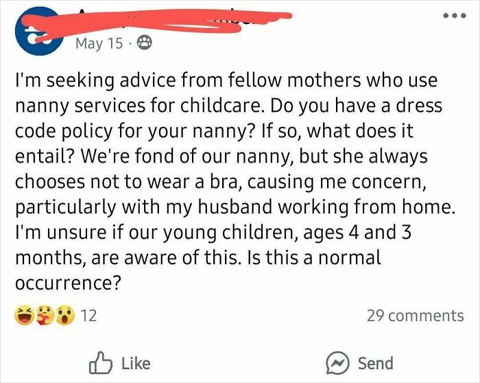Click the group privacy audience icon

[145, 44]
